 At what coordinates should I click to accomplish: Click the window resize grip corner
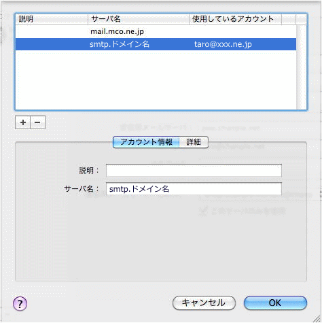(317, 318)
